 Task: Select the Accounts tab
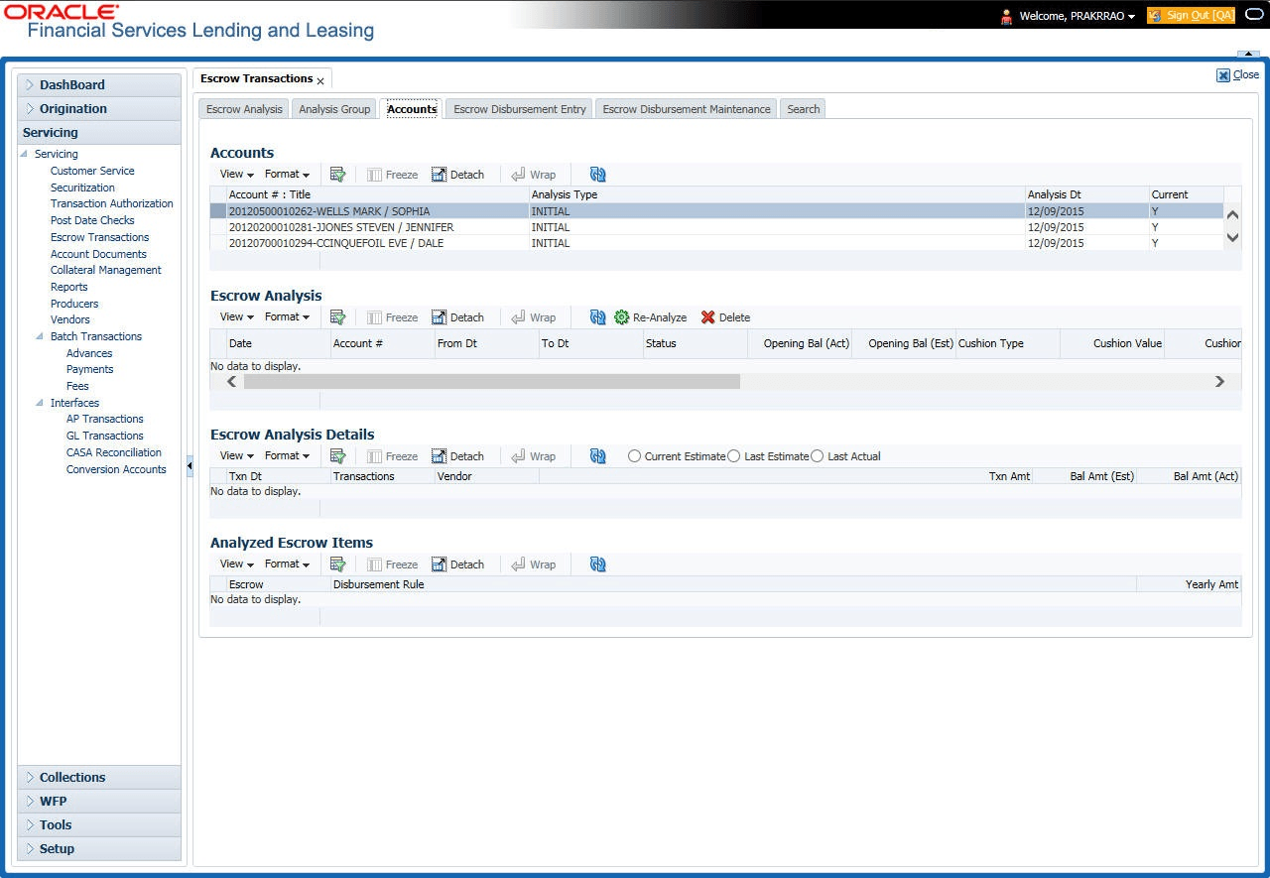click(x=412, y=109)
